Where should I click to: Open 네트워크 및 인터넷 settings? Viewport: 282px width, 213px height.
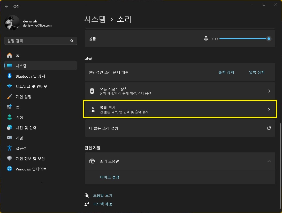pyautogui.click(x=41, y=86)
